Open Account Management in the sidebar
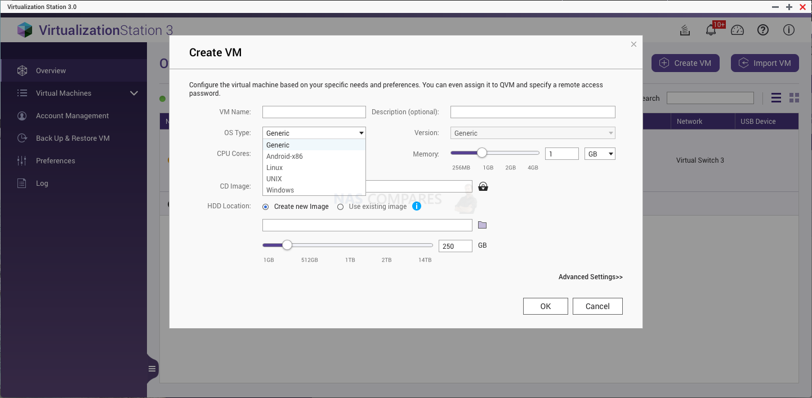This screenshot has height=398, width=812. (x=73, y=116)
